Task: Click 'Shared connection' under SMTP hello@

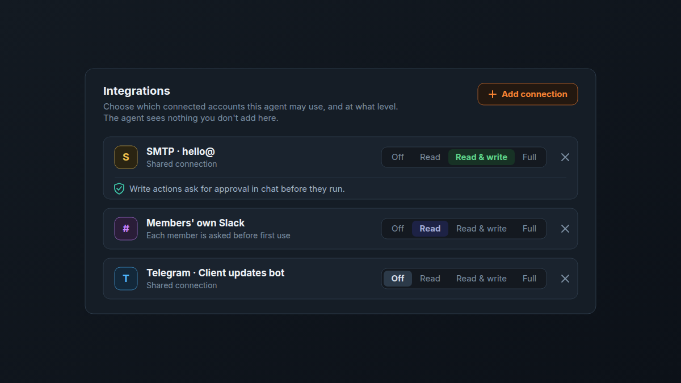Action: (182, 164)
